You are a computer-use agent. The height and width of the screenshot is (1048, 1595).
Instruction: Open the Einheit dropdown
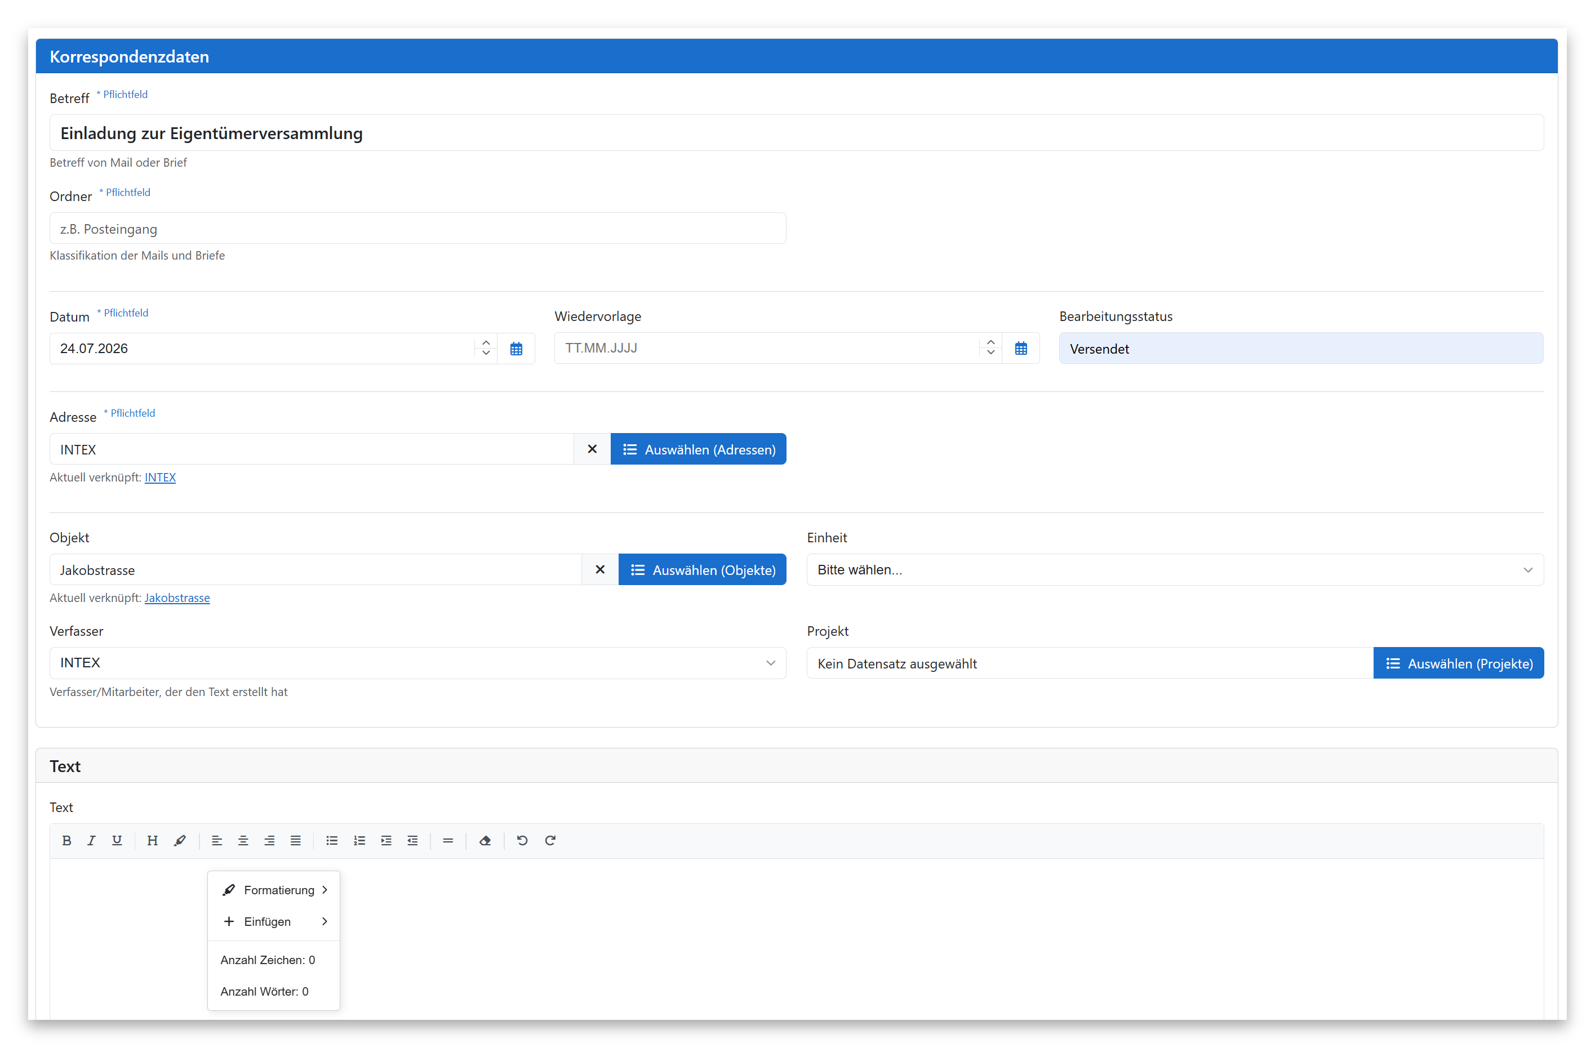tap(1175, 569)
